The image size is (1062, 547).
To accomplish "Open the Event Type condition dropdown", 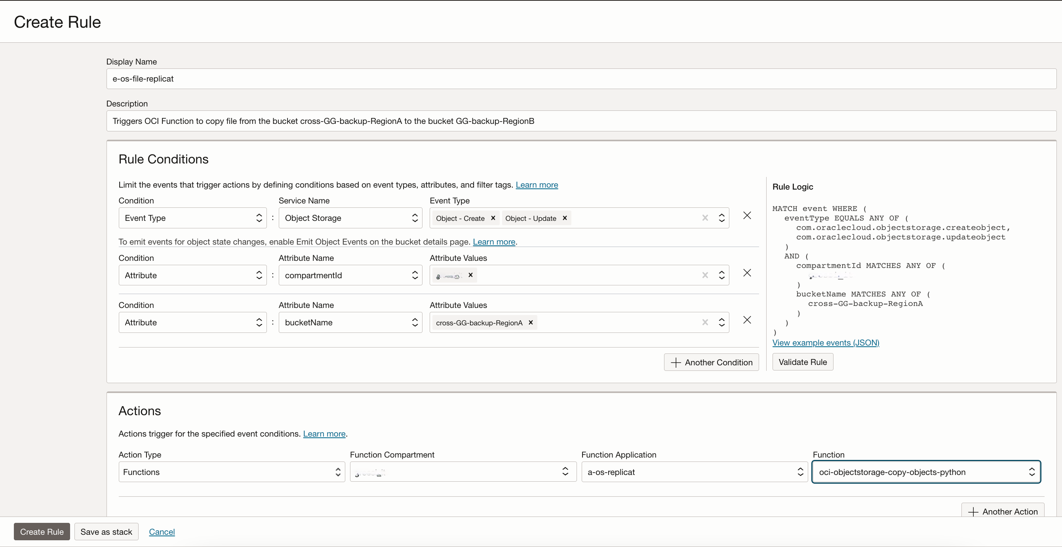I will coord(192,218).
